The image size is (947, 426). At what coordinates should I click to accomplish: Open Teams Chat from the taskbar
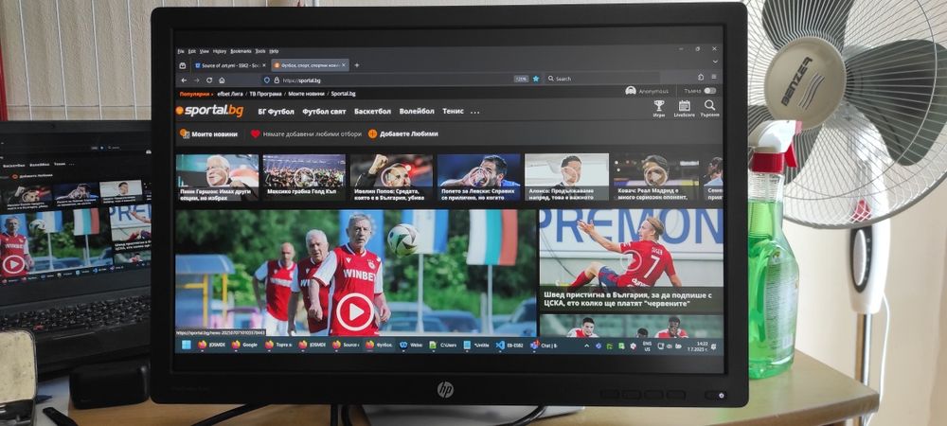click(544, 346)
